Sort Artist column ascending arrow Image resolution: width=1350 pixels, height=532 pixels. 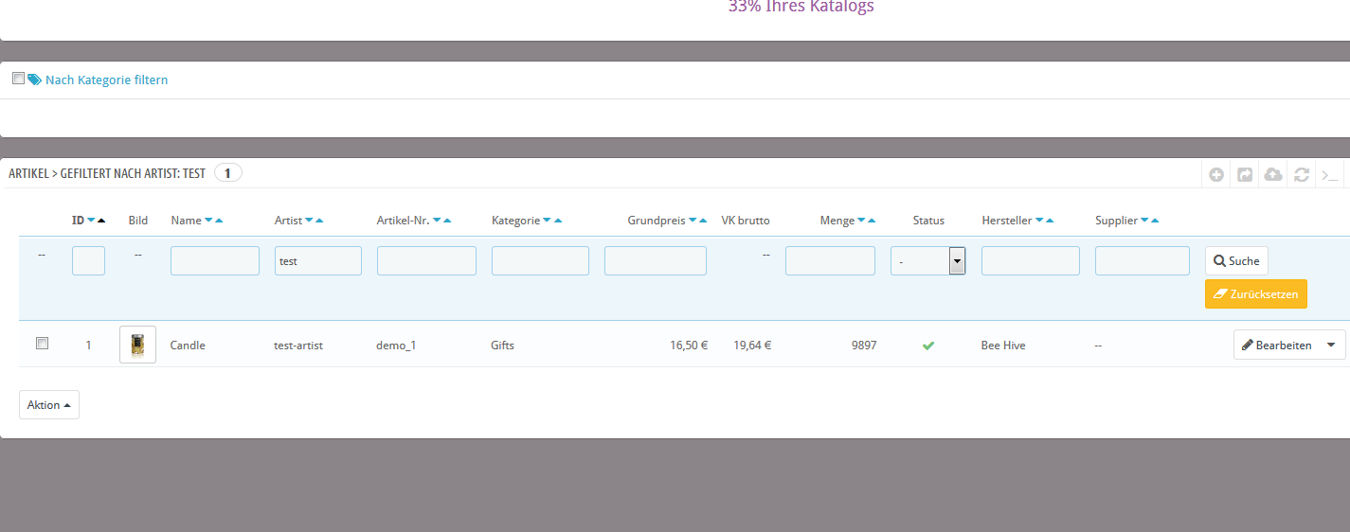pos(319,221)
